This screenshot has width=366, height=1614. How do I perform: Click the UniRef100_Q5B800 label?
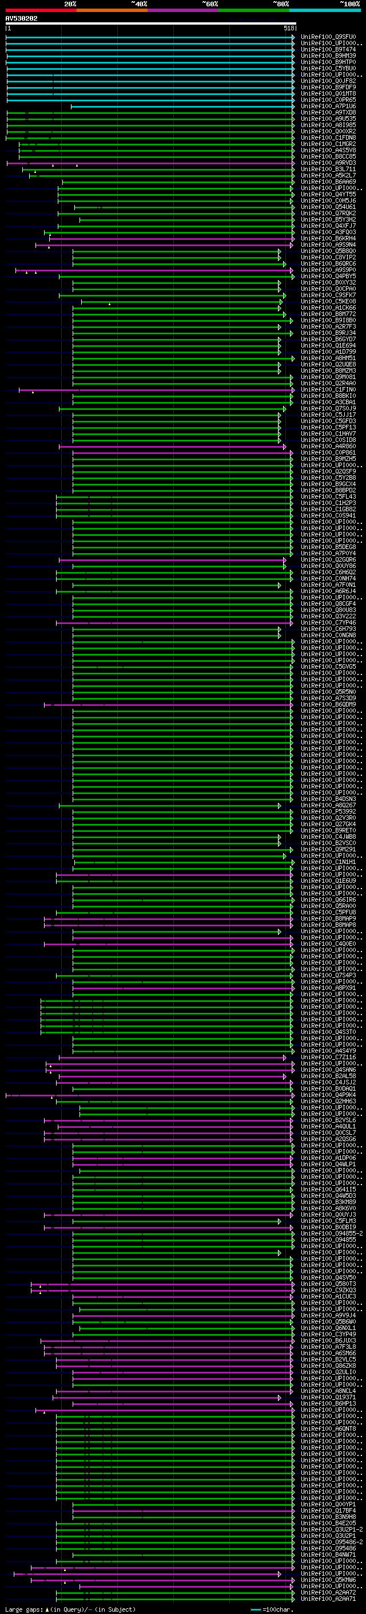click(x=328, y=251)
